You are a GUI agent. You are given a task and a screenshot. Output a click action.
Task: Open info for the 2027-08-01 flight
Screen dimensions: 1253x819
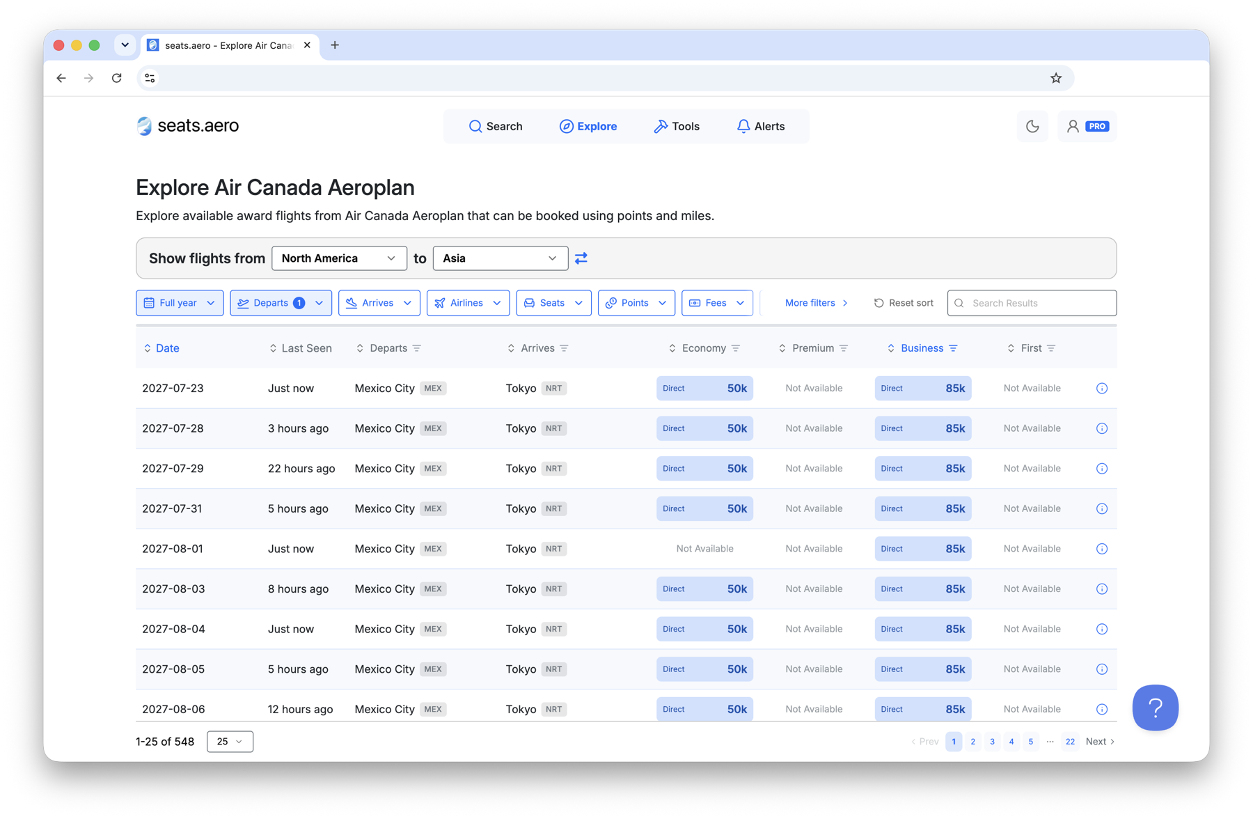pos(1102,549)
